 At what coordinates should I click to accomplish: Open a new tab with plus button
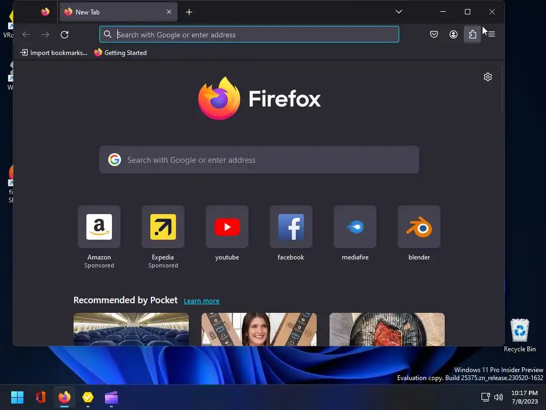[189, 12]
